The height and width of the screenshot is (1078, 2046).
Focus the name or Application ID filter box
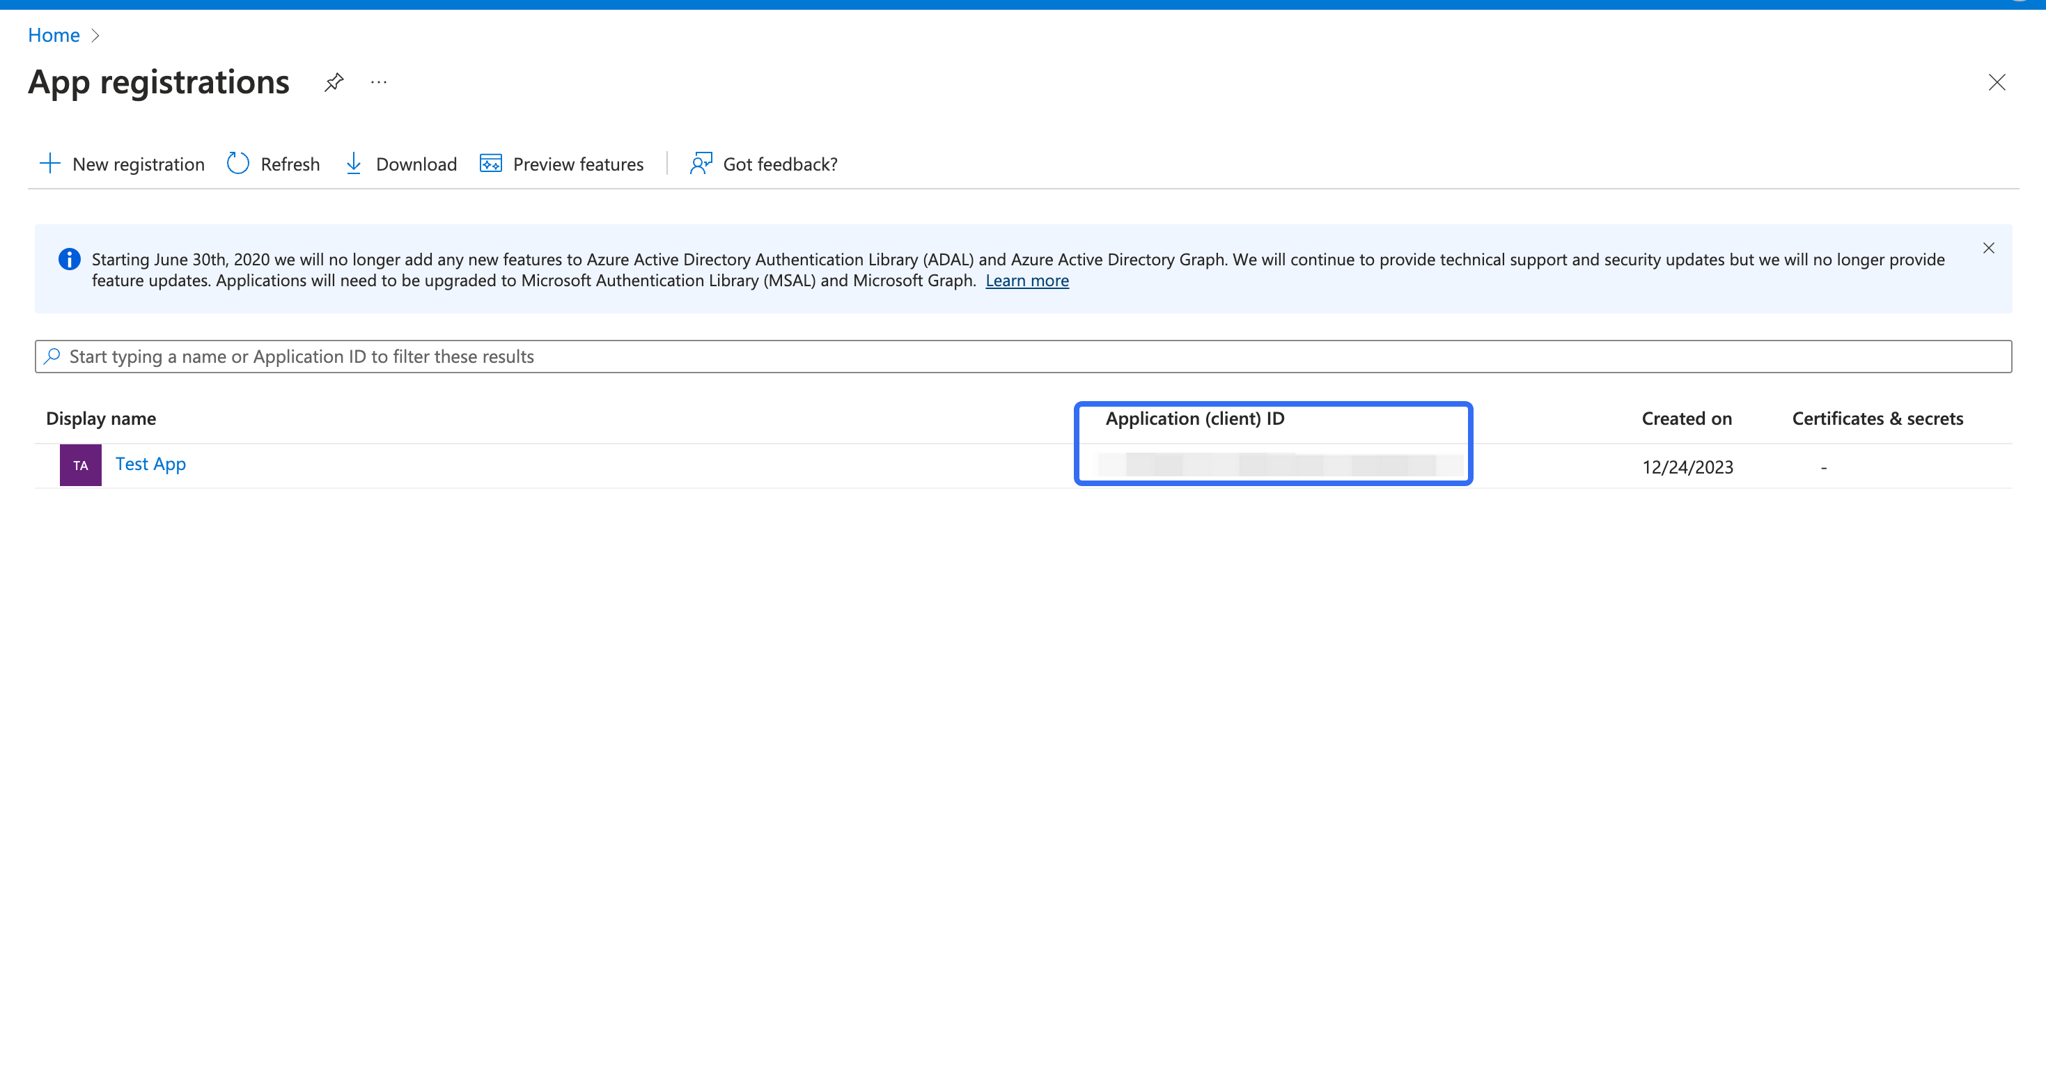[x=1023, y=357]
